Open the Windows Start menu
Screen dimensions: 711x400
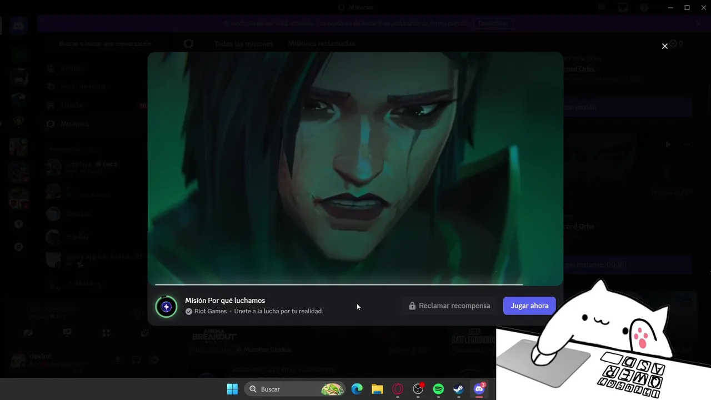click(x=232, y=389)
